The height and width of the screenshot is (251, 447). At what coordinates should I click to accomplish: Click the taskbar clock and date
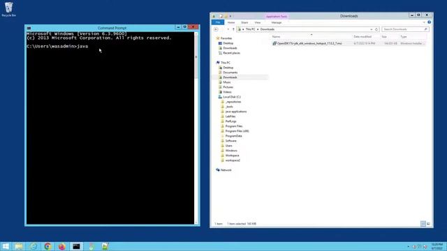click(437, 246)
